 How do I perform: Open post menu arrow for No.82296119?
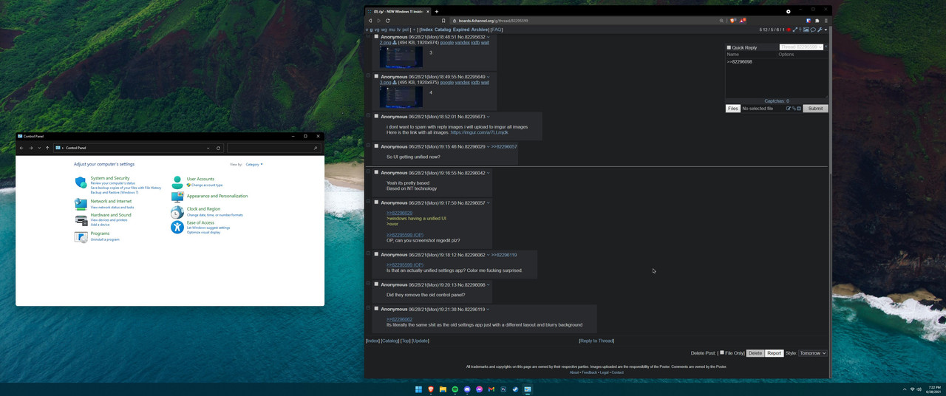[488, 310]
